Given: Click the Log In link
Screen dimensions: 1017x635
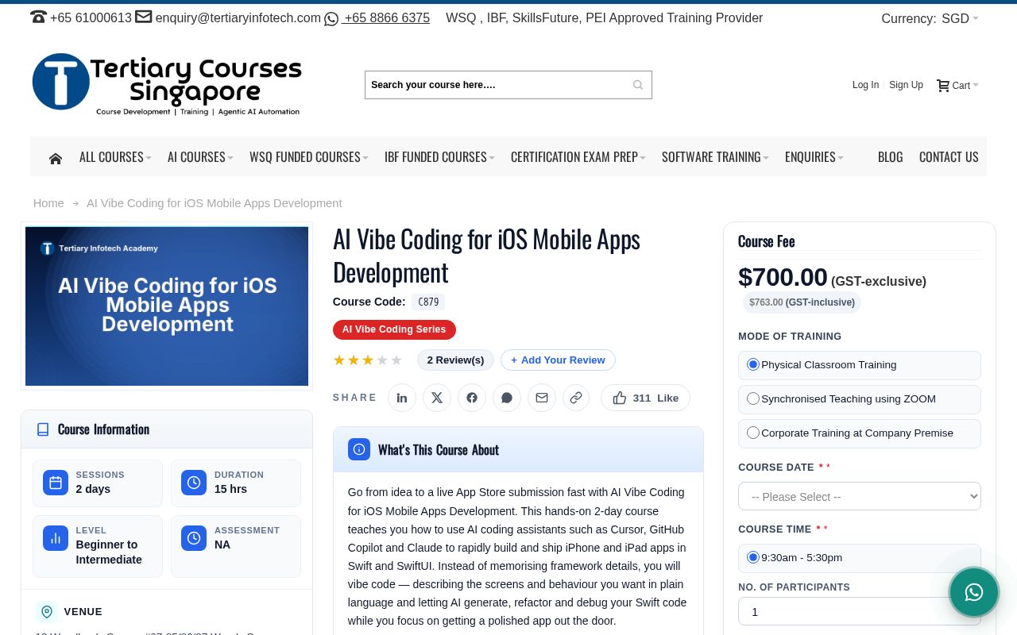Looking at the screenshot, I should [865, 85].
